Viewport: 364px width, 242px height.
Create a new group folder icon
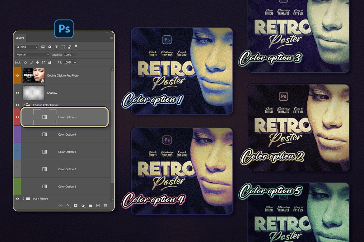click(90, 206)
